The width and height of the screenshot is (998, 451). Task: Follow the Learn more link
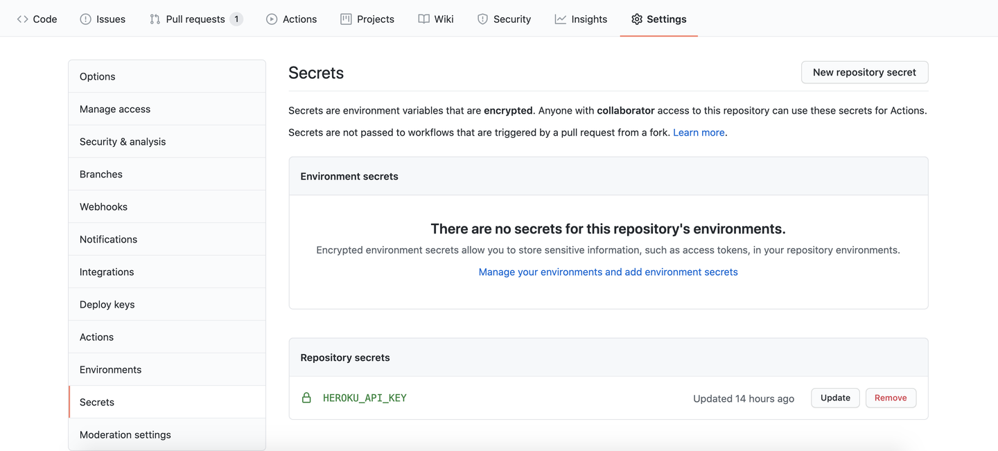tap(699, 132)
